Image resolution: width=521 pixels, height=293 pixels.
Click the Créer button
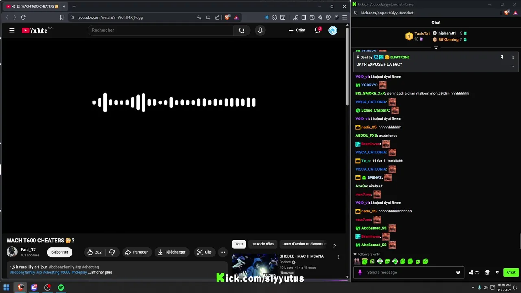coord(297,31)
